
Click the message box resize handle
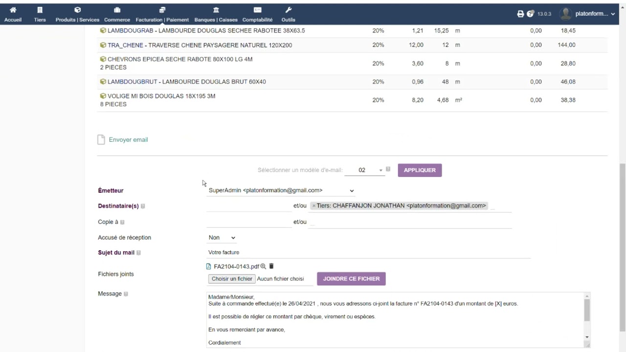(x=587, y=345)
